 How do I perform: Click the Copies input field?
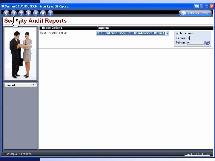pos(188,38)
